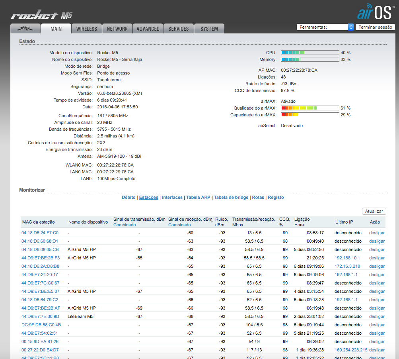Click desligar for station 44:D9:E7:BE:2B:F3
This screenshot has height=359, width=399.
(x=377, y=258)
